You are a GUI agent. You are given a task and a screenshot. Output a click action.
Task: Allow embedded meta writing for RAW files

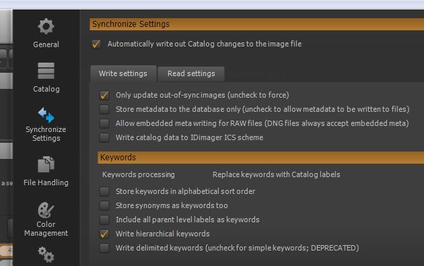tap(104, 123)
